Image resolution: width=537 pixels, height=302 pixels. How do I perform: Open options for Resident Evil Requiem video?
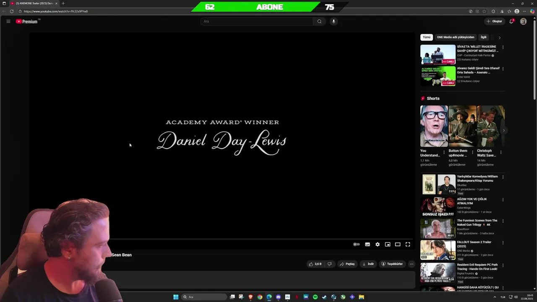pos(503,265)
